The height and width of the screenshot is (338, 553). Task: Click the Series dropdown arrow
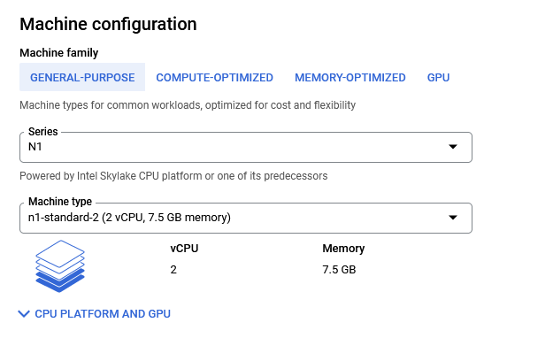pos(453,146)
